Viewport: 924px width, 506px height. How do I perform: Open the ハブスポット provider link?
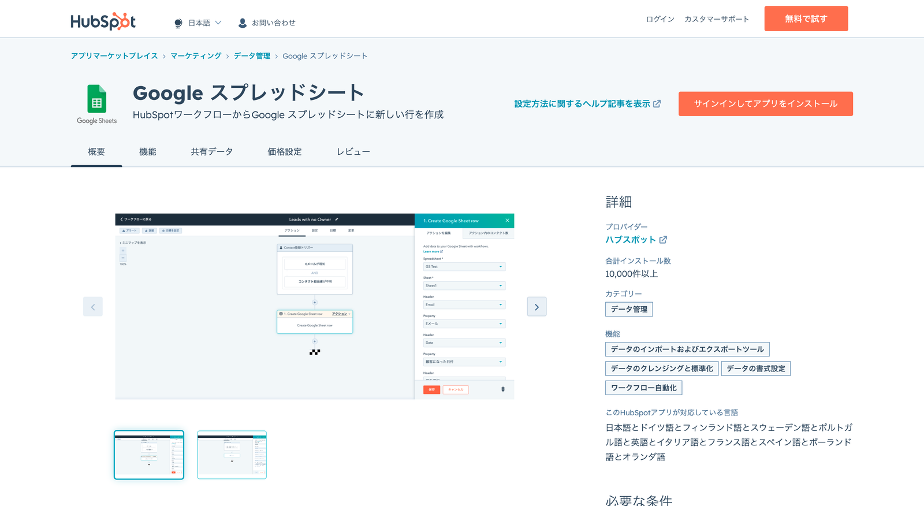(x=631, y=240)
